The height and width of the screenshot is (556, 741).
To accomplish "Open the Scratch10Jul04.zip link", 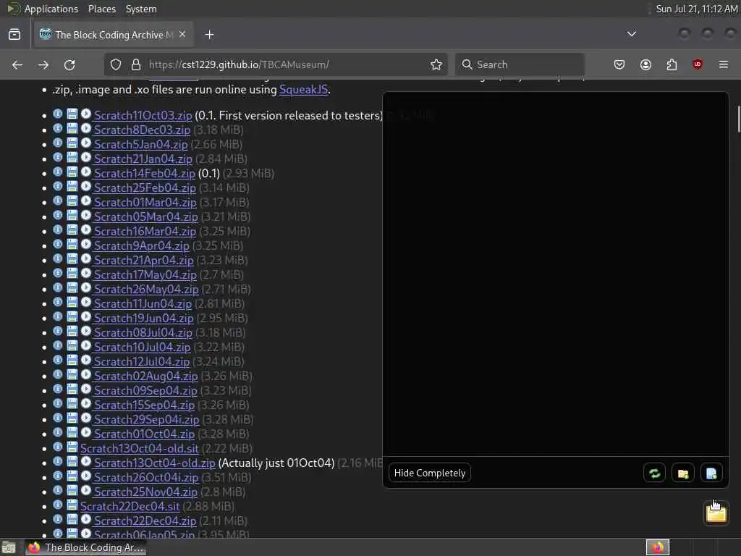I will (x=142, y=347).
